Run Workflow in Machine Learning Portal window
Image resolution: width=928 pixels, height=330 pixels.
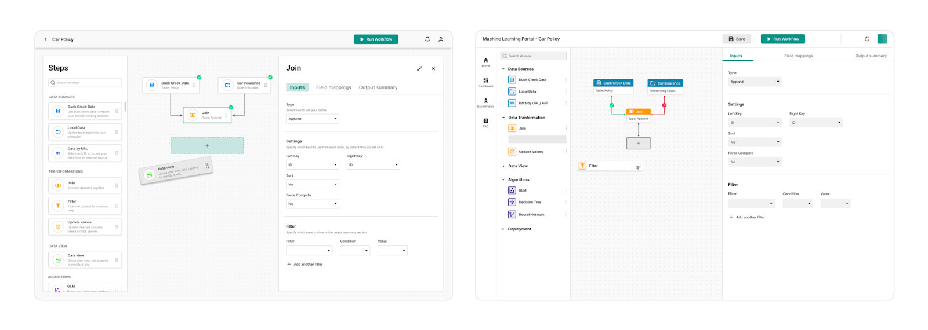pos(783,39)
